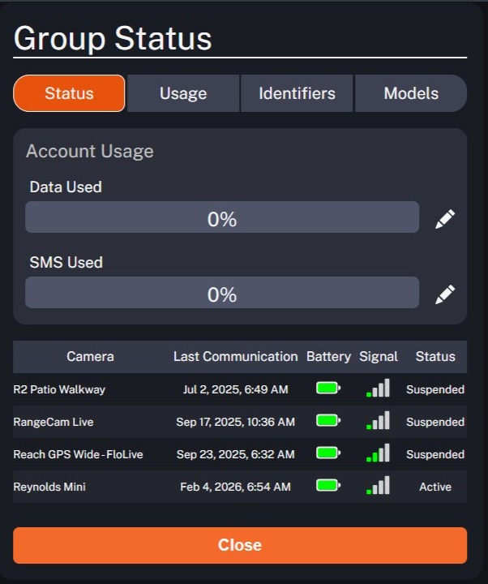Select the Status tab
Viewport: 488px width, 584px height.
pos(70,93)
